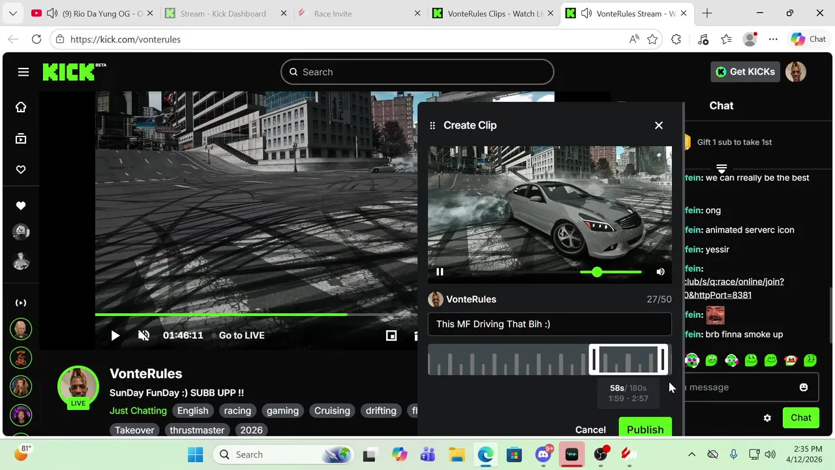Edit the clip title text field
Image resolution: width=835 pixels, height=470 pixels.
(x=550, y=324)
